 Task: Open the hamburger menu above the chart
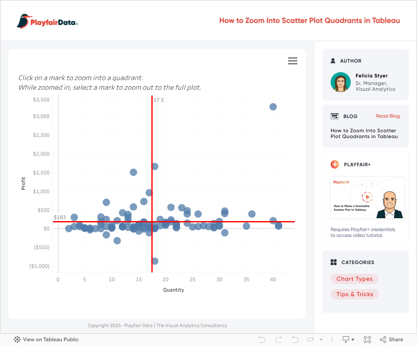293,61
